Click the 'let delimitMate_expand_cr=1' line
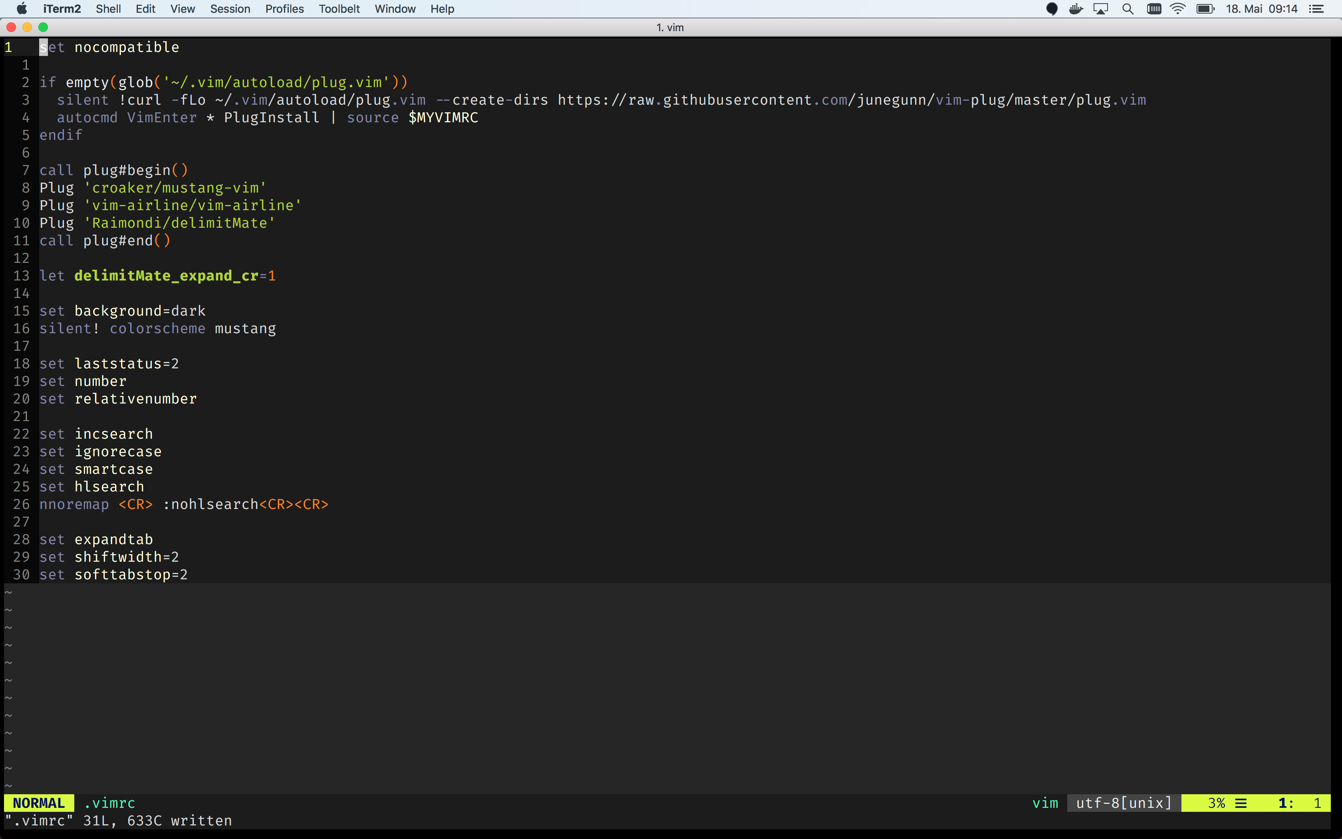 157,276
